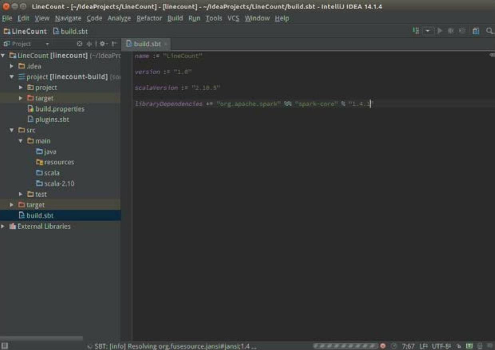Stop the SBT process with red button
Viewport: 495px width, 350px height.
pyautogui.click(x=383, y=346)
